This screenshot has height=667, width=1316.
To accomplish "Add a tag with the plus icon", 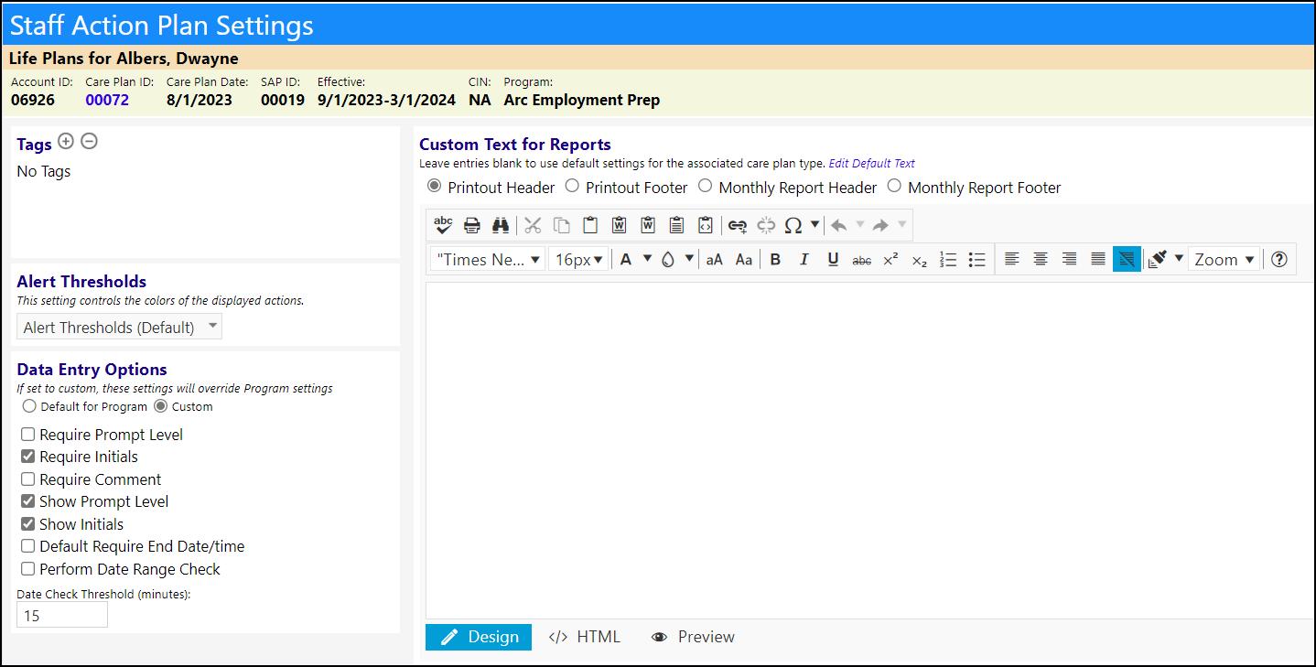I will pyautogui.click(x=65, y=142).
